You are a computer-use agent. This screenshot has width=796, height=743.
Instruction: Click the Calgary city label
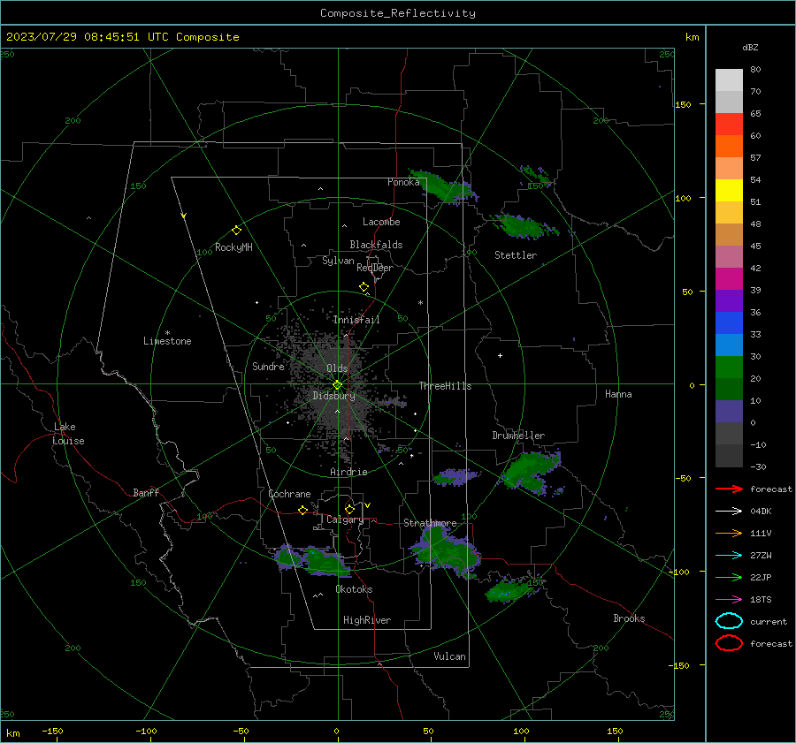point(345,519)
